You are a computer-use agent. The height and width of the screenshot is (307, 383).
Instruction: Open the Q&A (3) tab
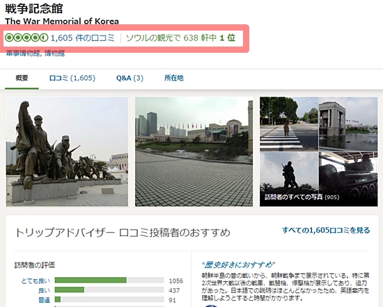130,78
